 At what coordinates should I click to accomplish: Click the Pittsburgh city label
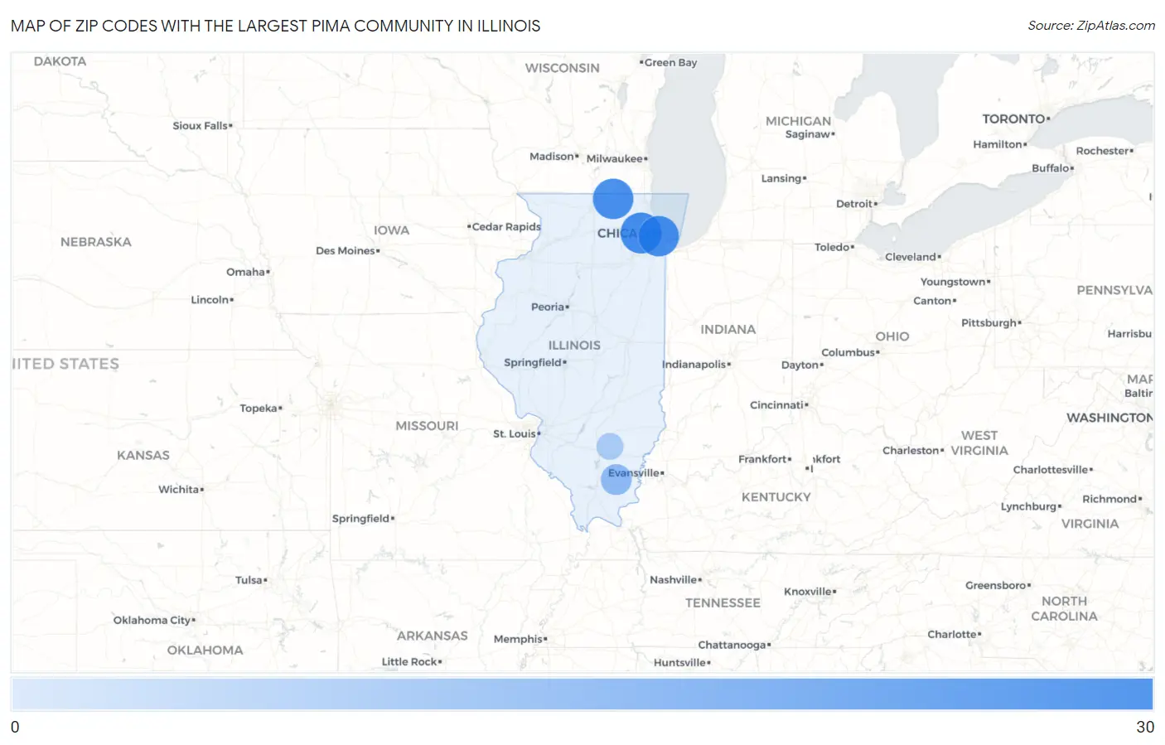point(990,322)
